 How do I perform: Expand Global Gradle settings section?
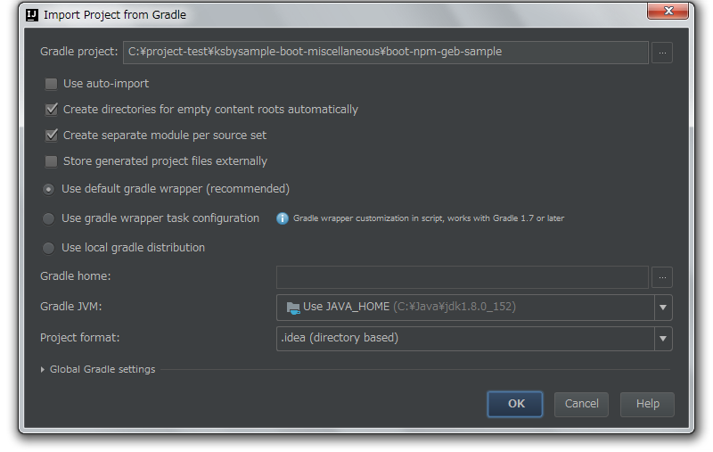(x=42, y=370)
